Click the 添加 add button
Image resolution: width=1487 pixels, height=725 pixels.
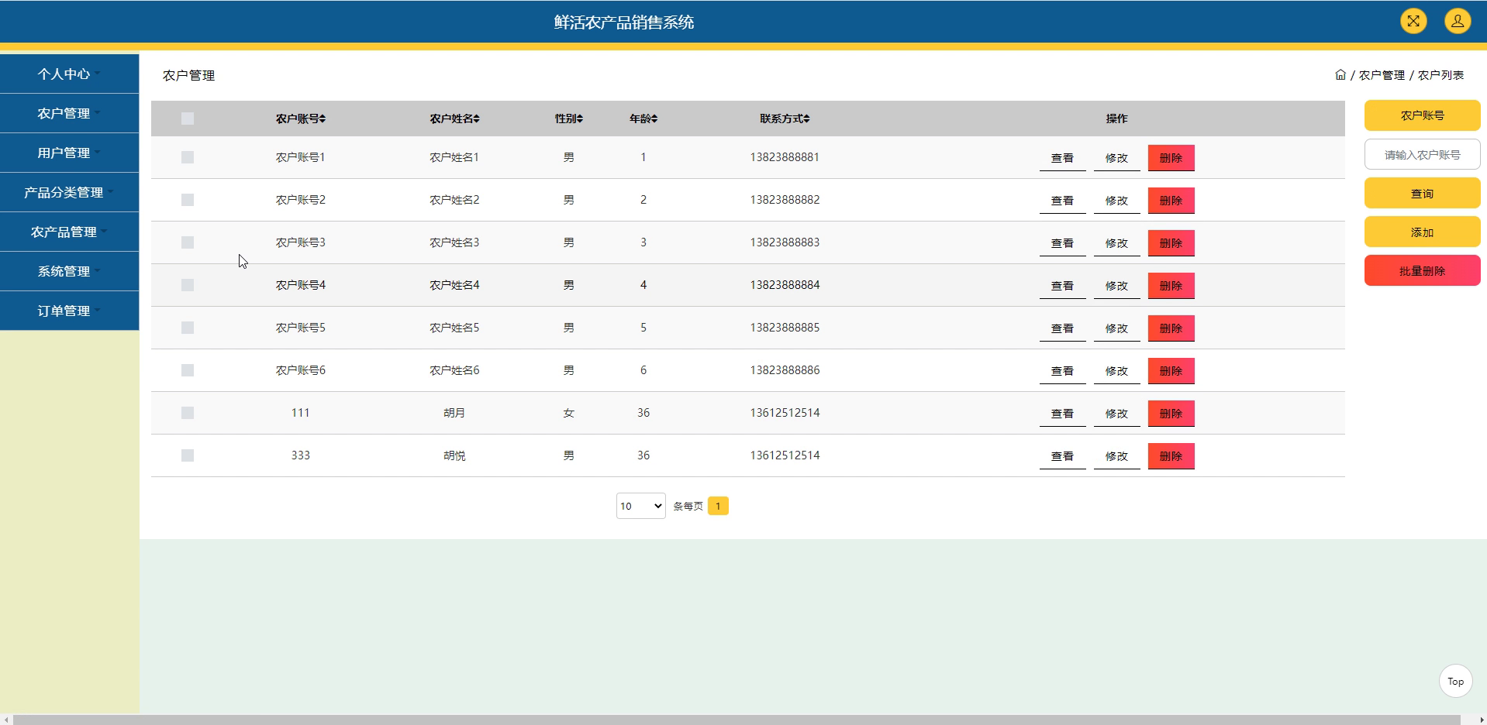coord(1422,232)
